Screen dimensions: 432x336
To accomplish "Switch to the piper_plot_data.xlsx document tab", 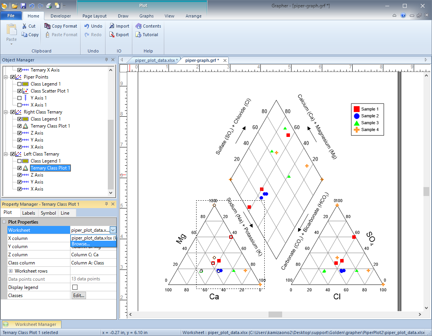I will 155,60.
